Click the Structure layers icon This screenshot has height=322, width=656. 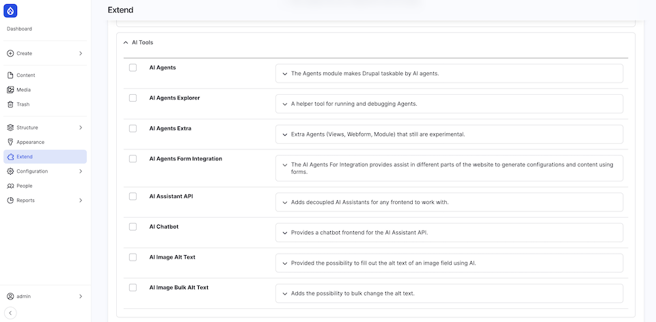tap(10, 128)
